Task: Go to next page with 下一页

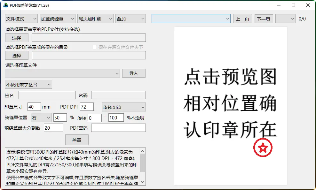Action: [x=264, y=19]
